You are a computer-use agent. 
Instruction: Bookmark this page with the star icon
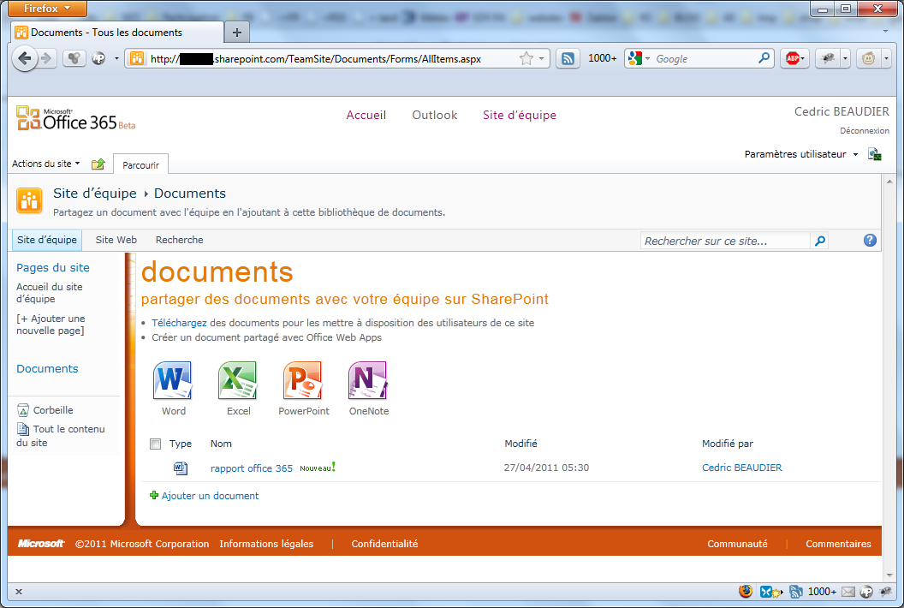[526, 58]
